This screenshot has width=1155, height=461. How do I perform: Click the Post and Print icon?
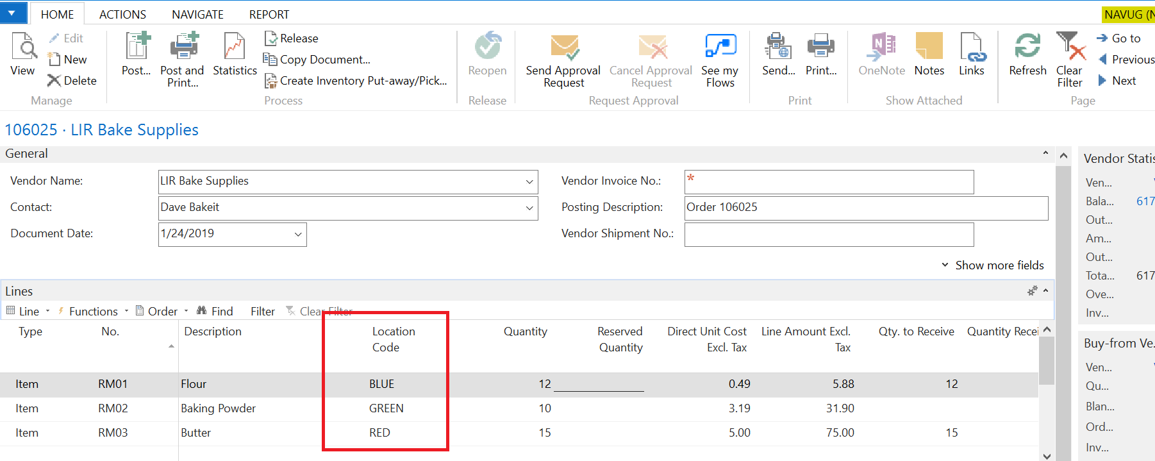tap(182, 48)
